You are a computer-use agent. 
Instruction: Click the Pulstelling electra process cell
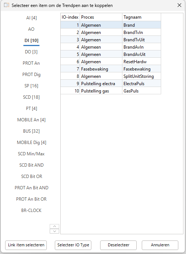(x=101, y=84)
